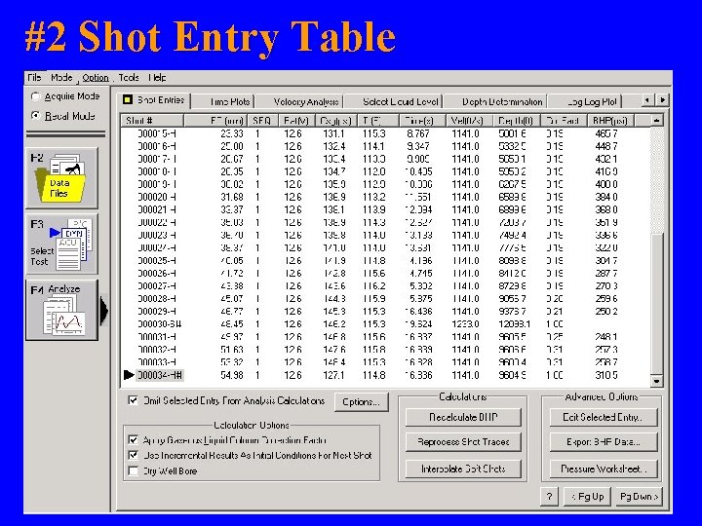Viewport: 702px width, 526px height.
Task: Click the depth value 12093.1
Action: tap(514, 323)
